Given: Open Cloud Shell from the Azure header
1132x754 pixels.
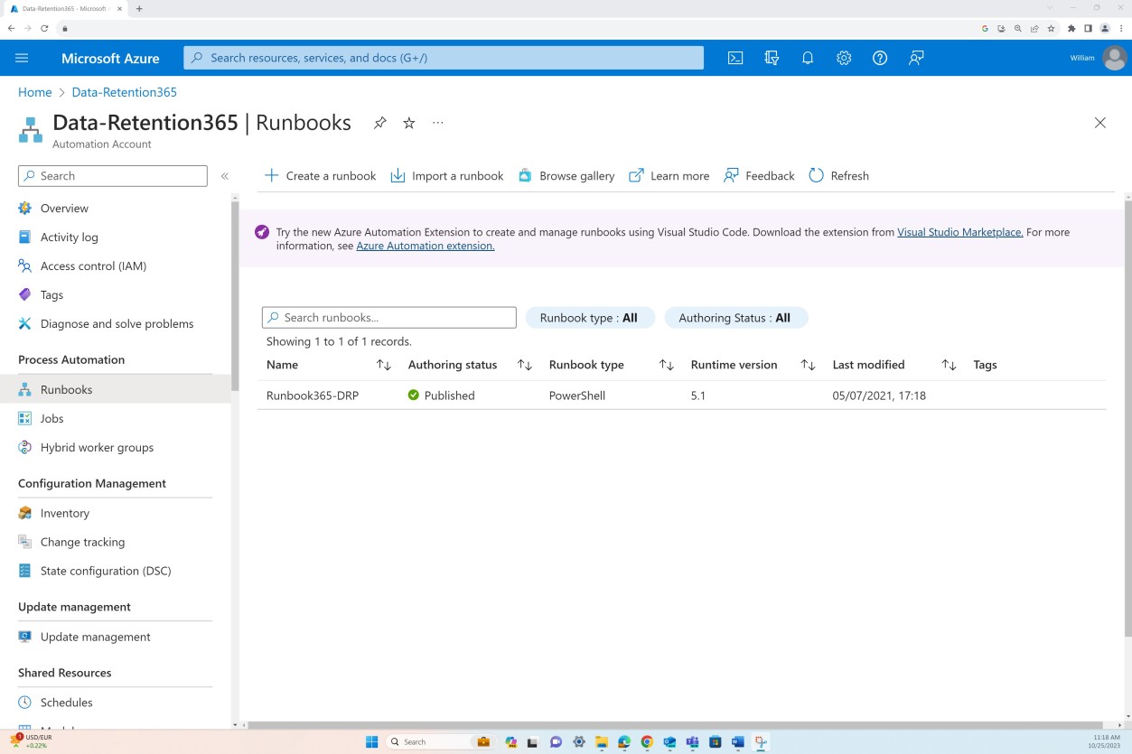Looking at the screenshot, I should click(x=734, y=58).
